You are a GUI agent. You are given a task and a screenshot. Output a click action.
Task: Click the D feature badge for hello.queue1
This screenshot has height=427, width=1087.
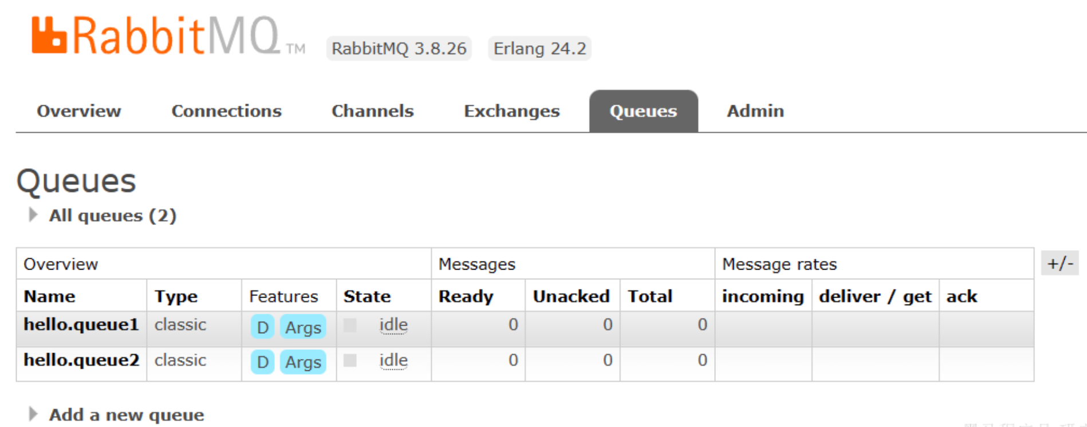click(x=262, y=327)
